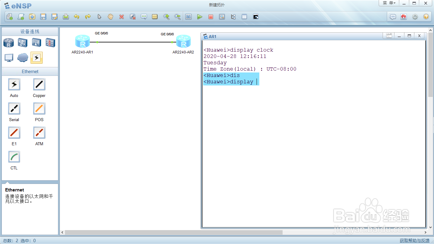Open the help question mark icon
The height and width of the screenshot is (244, 434).
pyautogui.click(x=426, y=17)
